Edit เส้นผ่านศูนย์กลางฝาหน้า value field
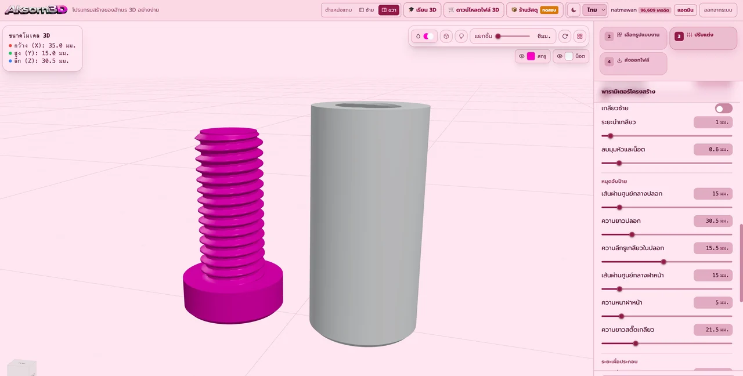Viewport: 743px width, 376px height. 713,276
